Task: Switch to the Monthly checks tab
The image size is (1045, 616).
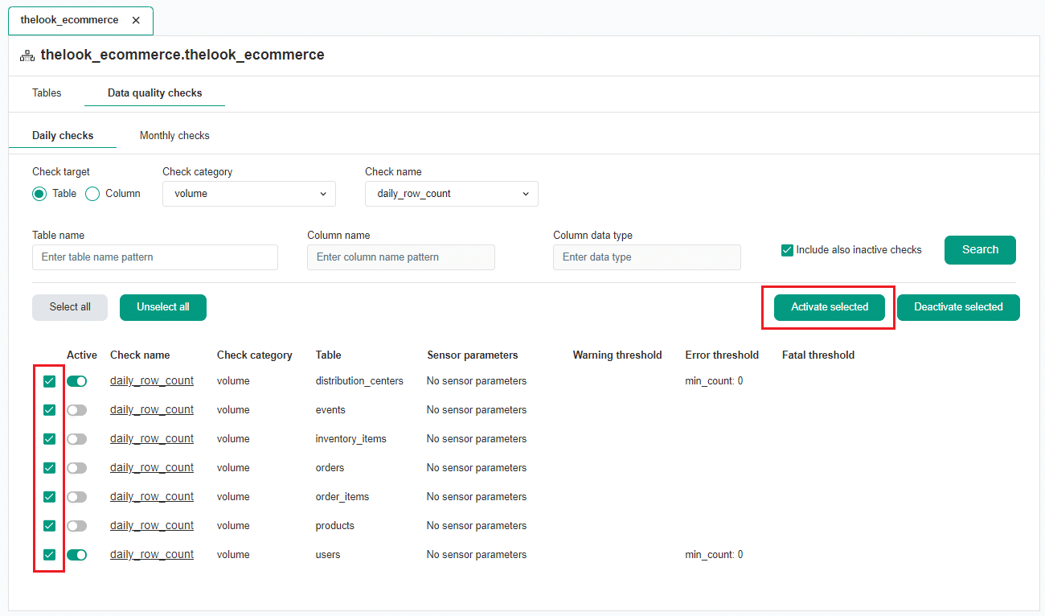Action: [174, 135]
